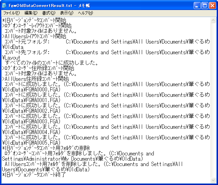Open the ヘルプ(H) menu
218x185 pixels.
[x=85, y=13]
